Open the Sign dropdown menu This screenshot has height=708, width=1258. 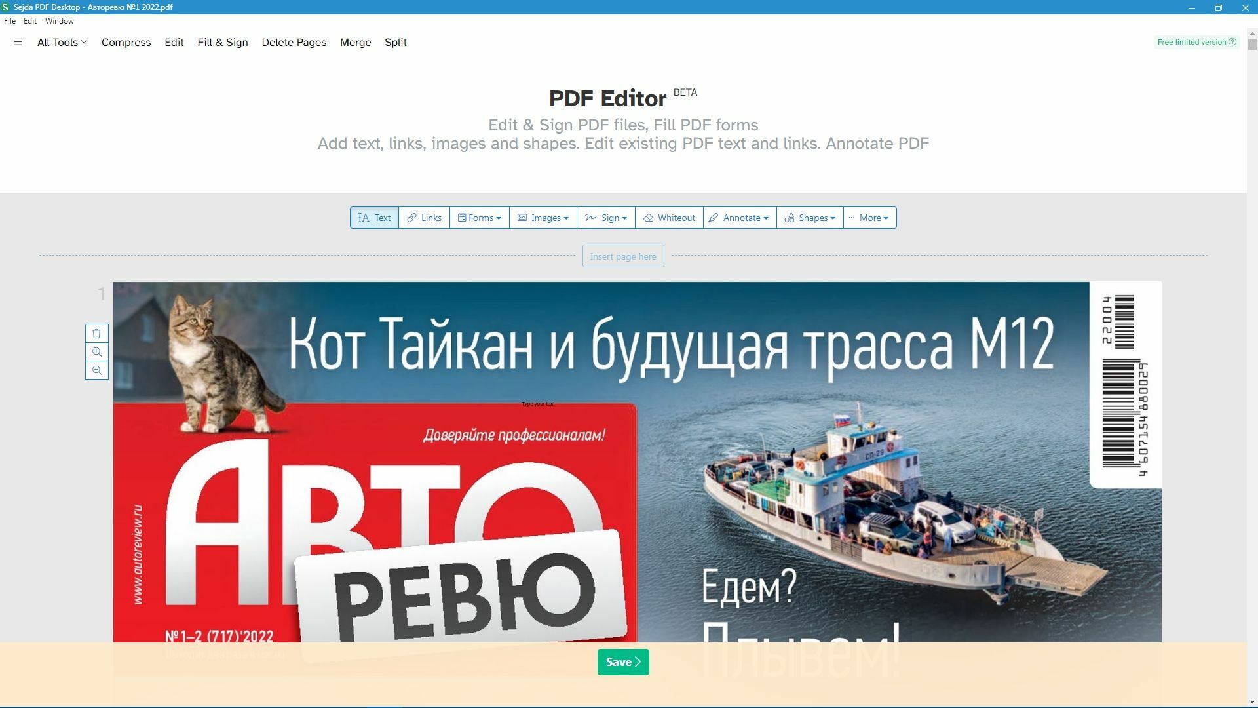pyautogui.click(x=606, y=218)
